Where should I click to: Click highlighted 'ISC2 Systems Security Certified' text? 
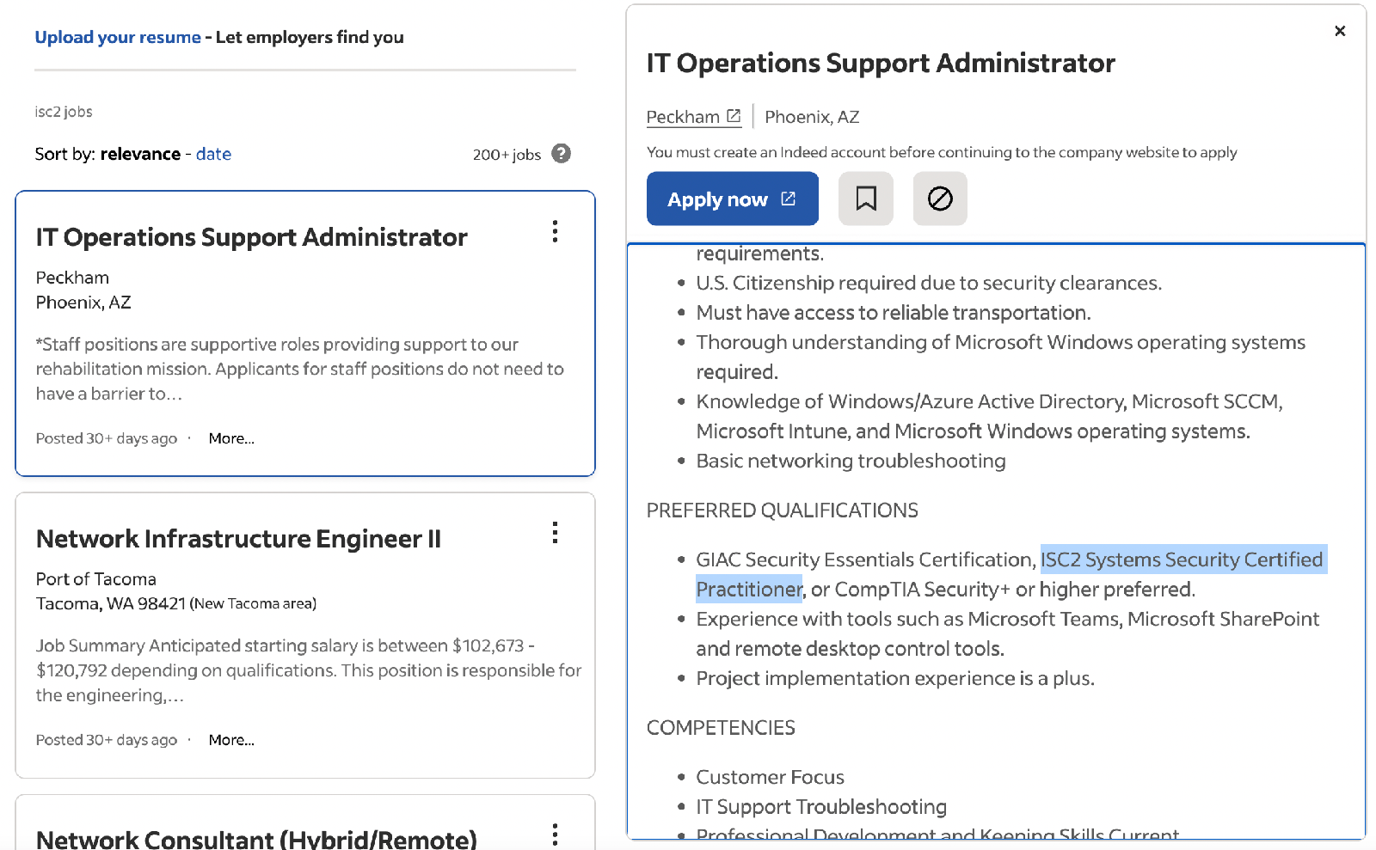coord(1182,560)
